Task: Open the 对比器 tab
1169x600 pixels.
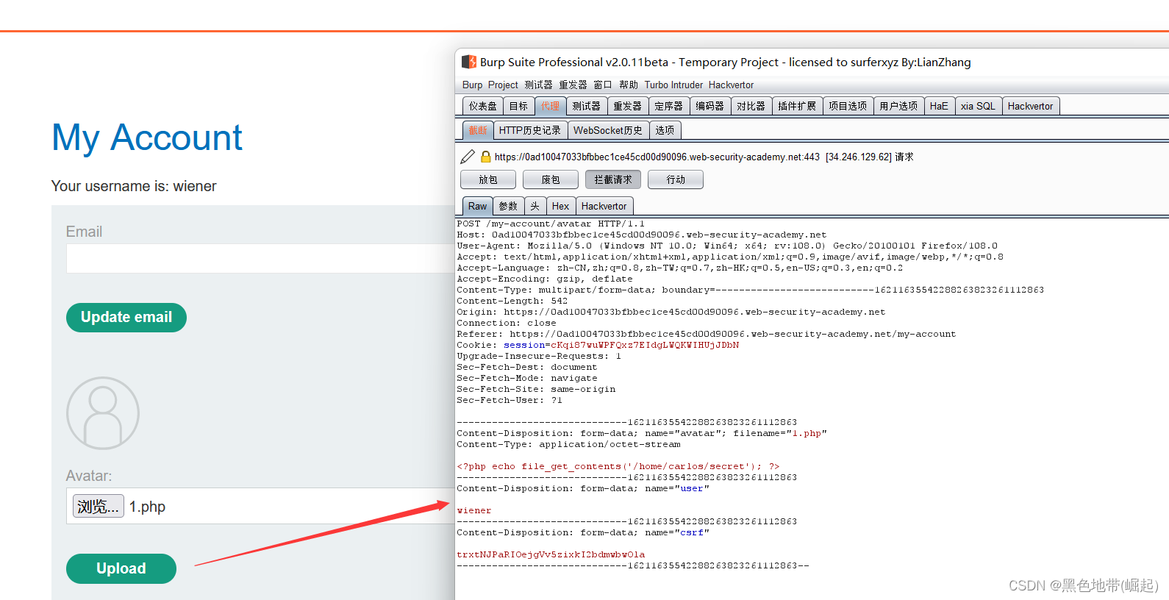Action: point(751,106)
